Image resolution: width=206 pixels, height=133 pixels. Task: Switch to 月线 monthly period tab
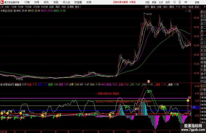(x=63, y=7)
